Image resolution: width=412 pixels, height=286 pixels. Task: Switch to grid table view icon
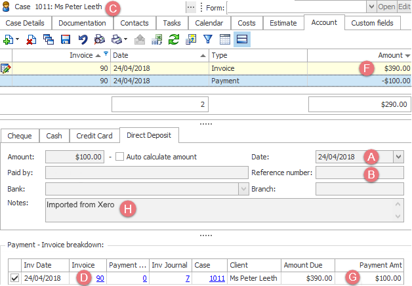pos(225,39)
